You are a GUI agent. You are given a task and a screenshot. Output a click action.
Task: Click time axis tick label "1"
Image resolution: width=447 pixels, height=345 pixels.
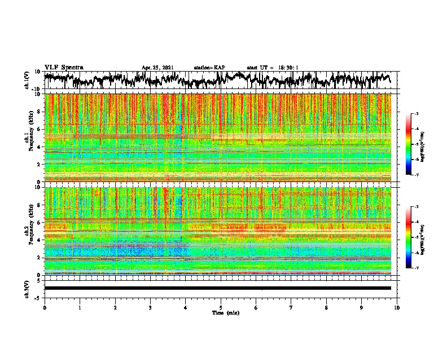coord(80,308)
